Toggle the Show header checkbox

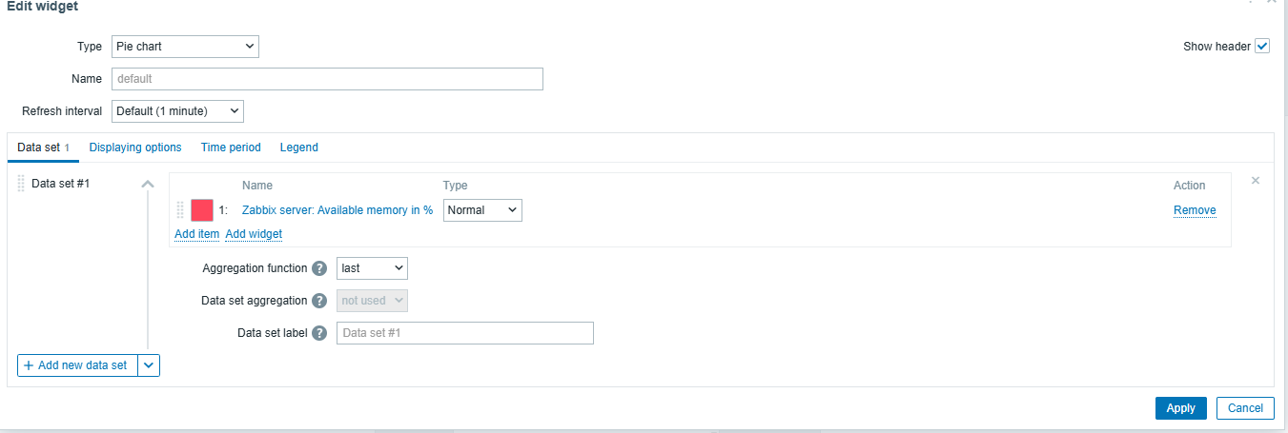1262,46
